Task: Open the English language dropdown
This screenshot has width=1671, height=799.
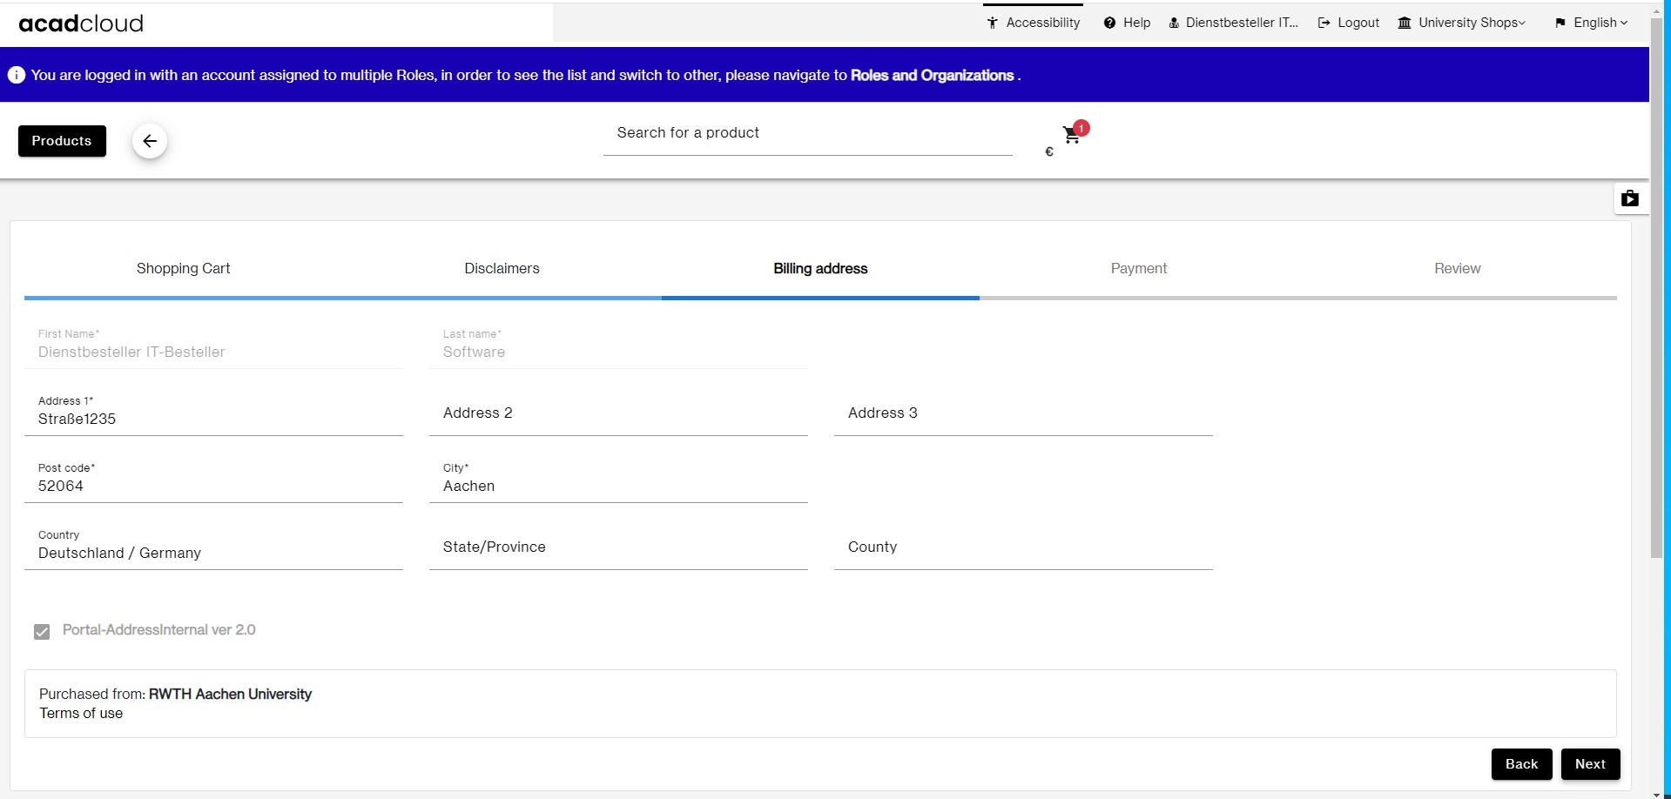Action: click(x=1591, y=23)
